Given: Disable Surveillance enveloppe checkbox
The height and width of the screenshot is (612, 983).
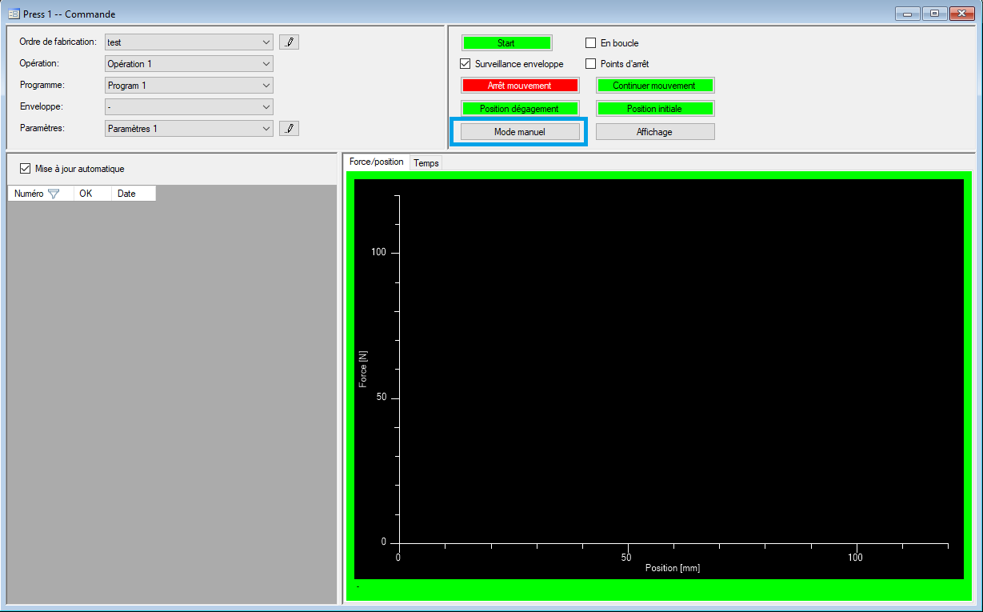Looking at the screenshot, I should [466, 64].
